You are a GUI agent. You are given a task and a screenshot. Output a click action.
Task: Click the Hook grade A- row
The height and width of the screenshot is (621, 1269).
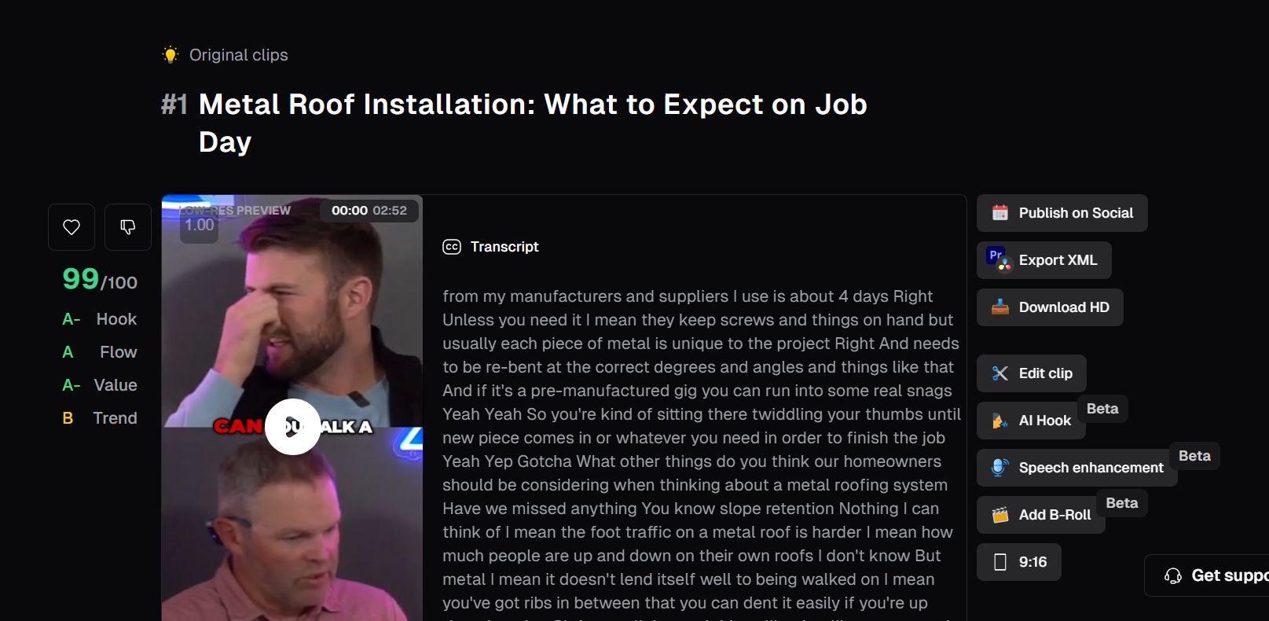(100, 319)
